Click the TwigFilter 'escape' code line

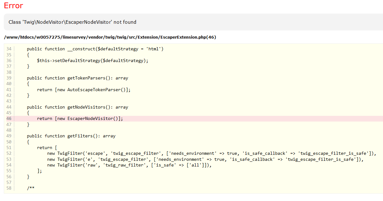[211, 154]
